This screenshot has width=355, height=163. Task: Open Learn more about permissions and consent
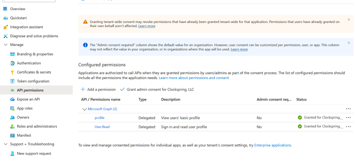(194, 78)
